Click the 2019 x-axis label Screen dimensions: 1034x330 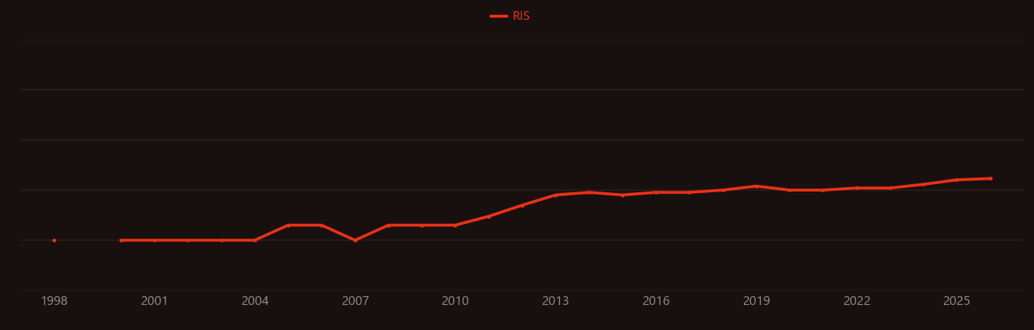click(756, 301)
